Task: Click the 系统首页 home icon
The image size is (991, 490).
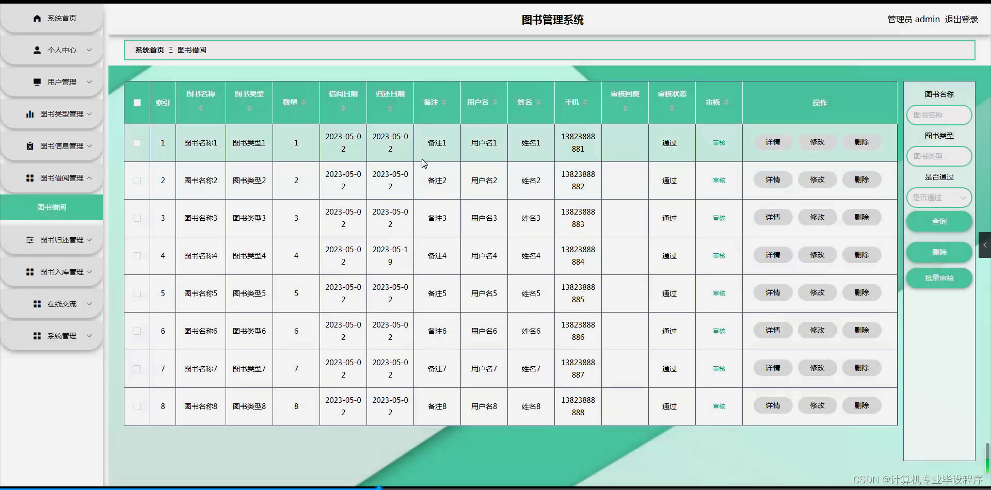Action: pos(37,18)
